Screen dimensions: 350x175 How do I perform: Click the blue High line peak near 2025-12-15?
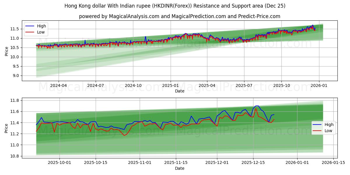coord(257,106)
